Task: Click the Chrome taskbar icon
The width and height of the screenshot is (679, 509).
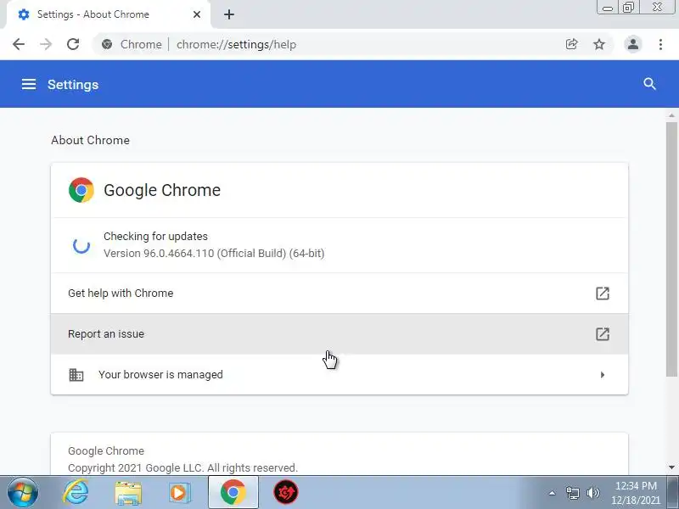Action: 233,493
